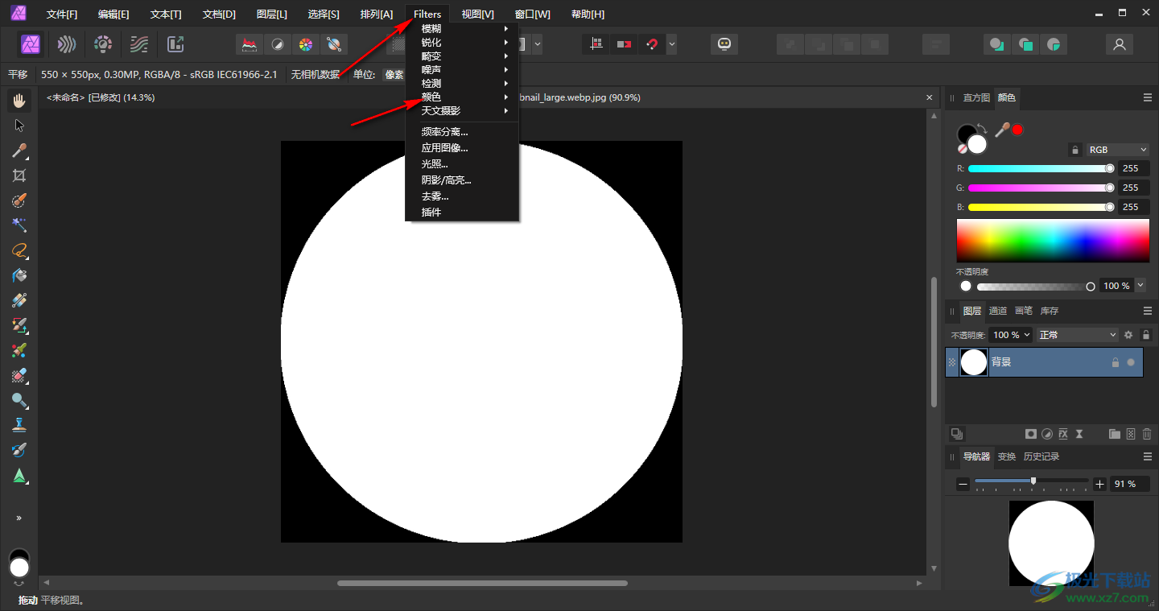Open the Export persona icon
Image resolution: width=1159 pixels, height=611 pixels.
(175, 44)
